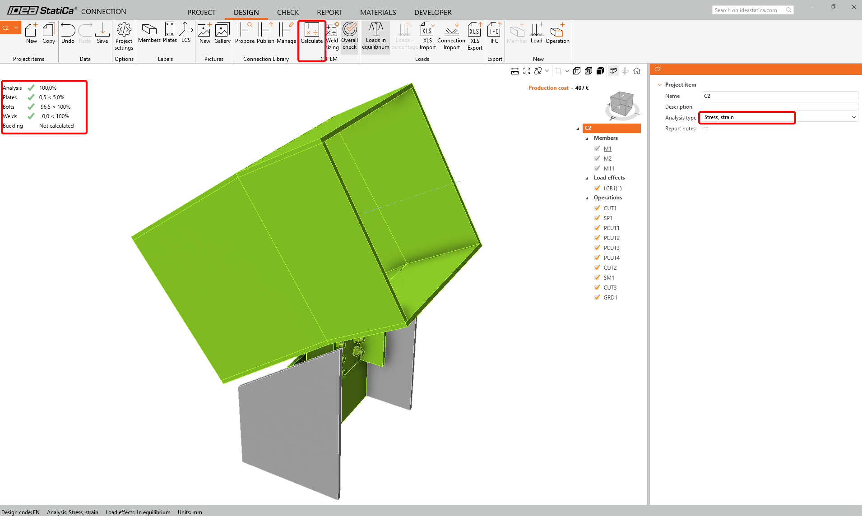Viewport: 862px width, 516px height.
Task: Click the IFC export icon
Action: pyautogui.click(x=494, y=33)
